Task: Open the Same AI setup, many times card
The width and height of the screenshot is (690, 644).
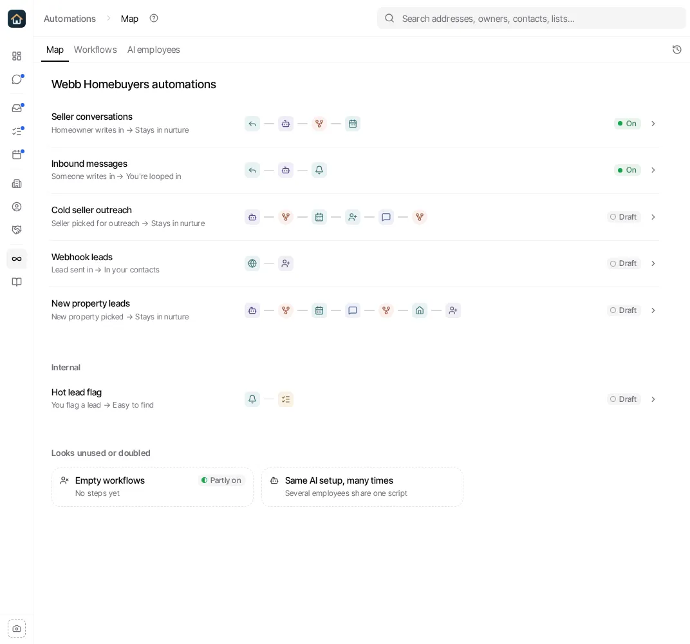Action: 362,487
